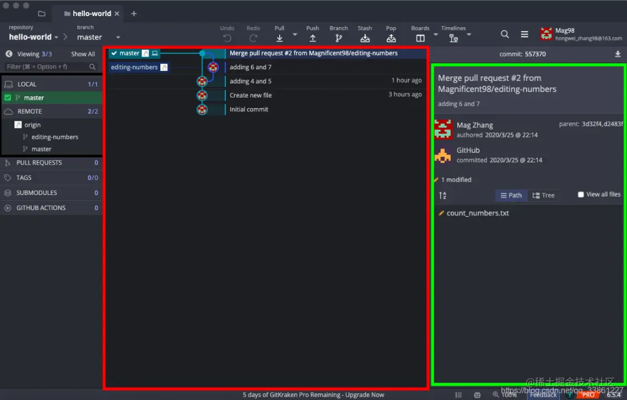The height and width of the screenshot is (400, 627).
Task: Push commits with the Push icon
Action: [313, 38]
